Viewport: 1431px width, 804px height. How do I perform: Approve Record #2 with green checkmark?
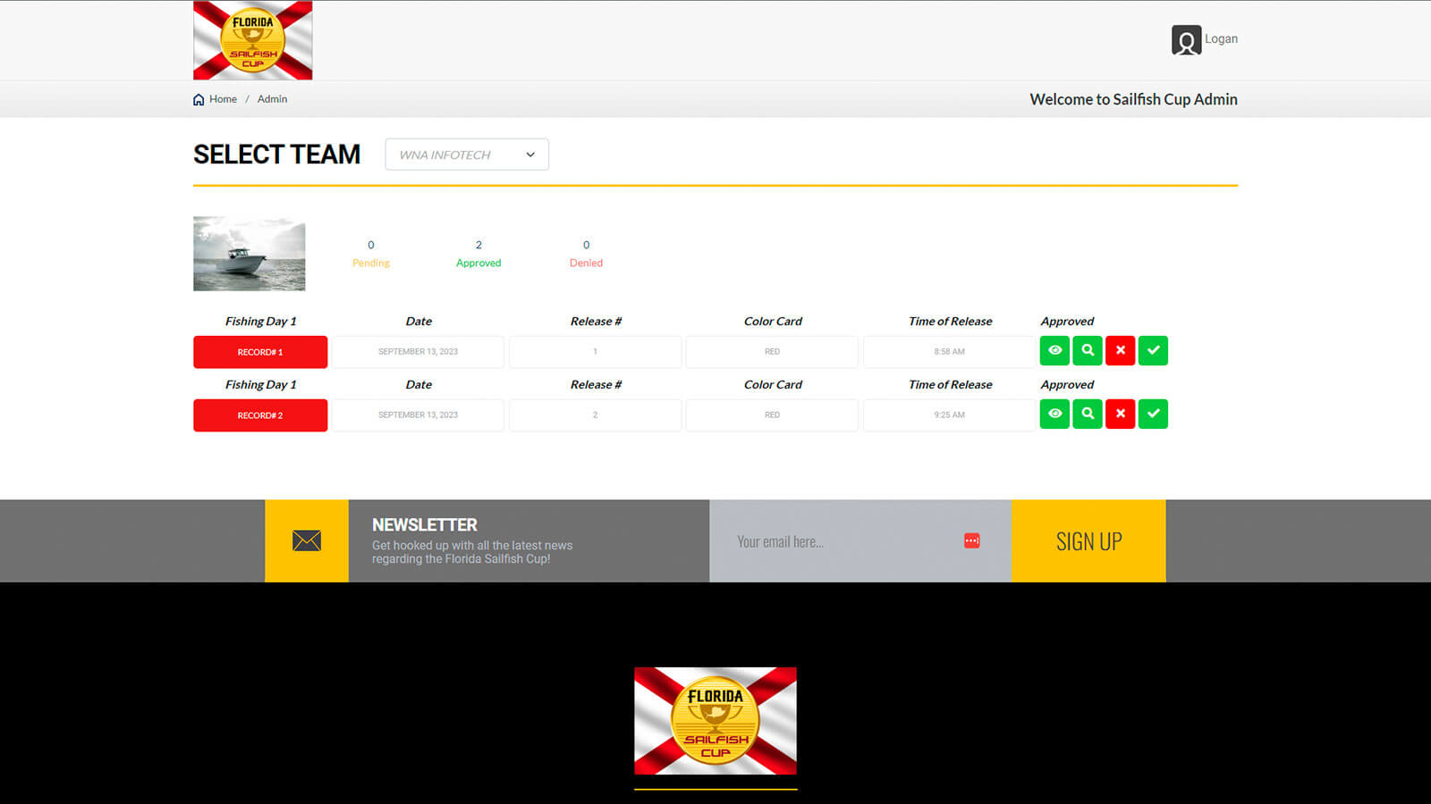click(1153, 415)
